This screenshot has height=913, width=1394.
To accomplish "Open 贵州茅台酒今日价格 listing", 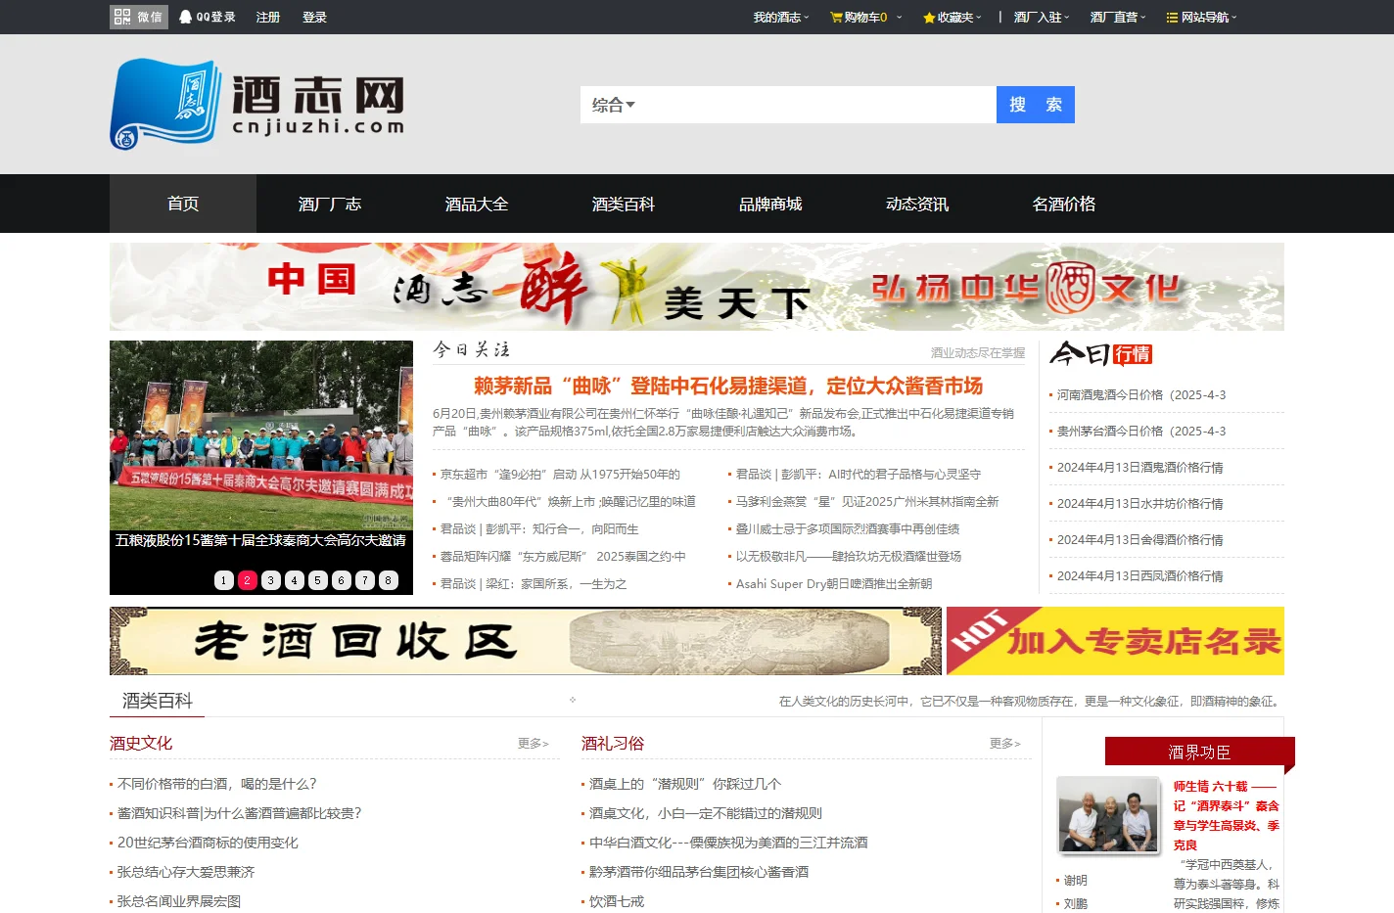I will tap(1141, 432).
